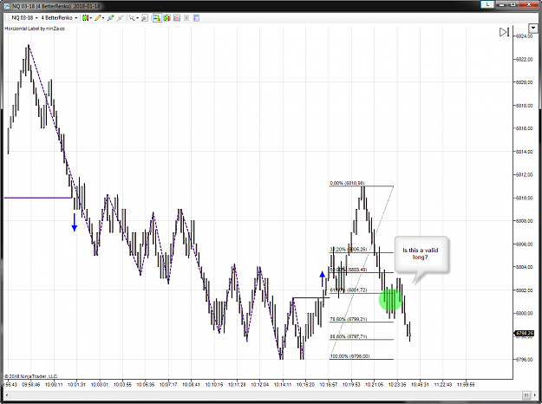This screenshot has height=404, width=542.
Task: Click the 6804.00 price axis label
Action: coord(525,267)
